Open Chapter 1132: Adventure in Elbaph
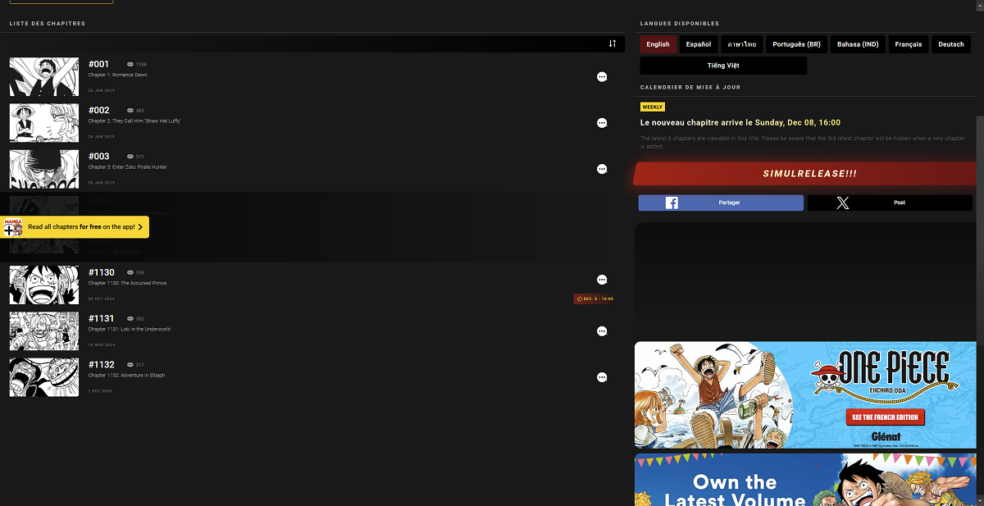 pos(126,376)
